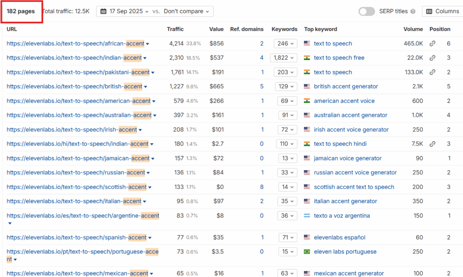Click ref. domains count 5 in british row
This screenshot has width=463, height=277.
[x=262, y=86]
